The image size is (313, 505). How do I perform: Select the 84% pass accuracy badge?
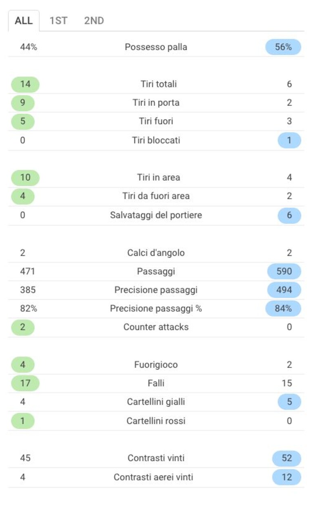283,308
